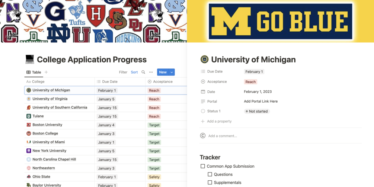
Task: Expand the New button dropdown arrow
Action: [x=172, y=72]
